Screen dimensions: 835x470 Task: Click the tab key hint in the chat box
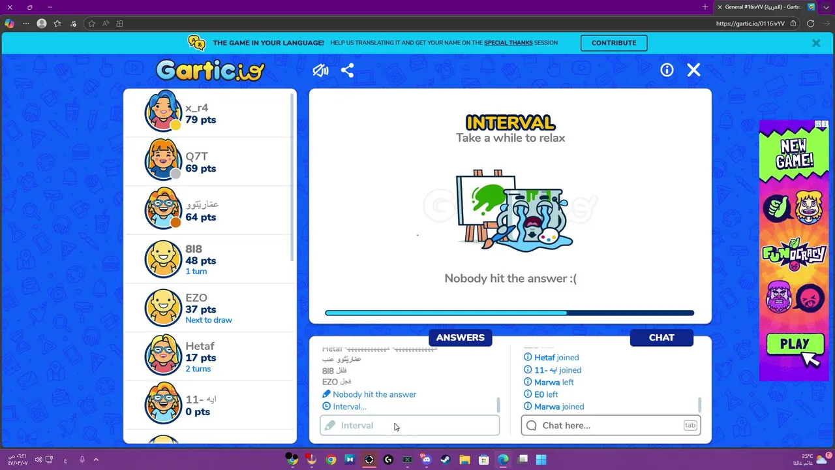coord(690,426)
